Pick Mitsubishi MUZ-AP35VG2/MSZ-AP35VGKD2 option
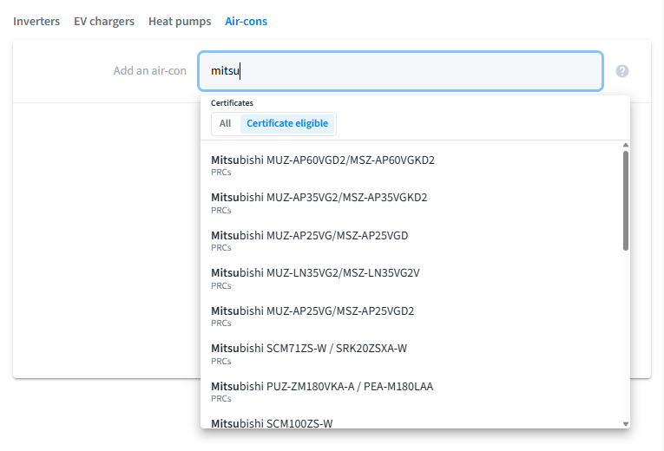 point(319,202)
